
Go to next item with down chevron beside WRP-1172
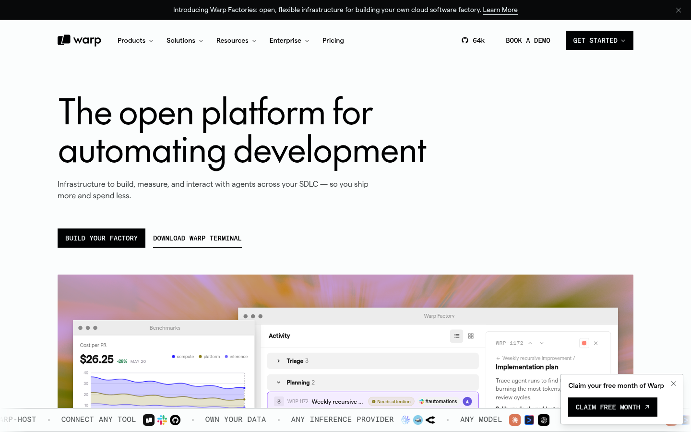point(542,343)
